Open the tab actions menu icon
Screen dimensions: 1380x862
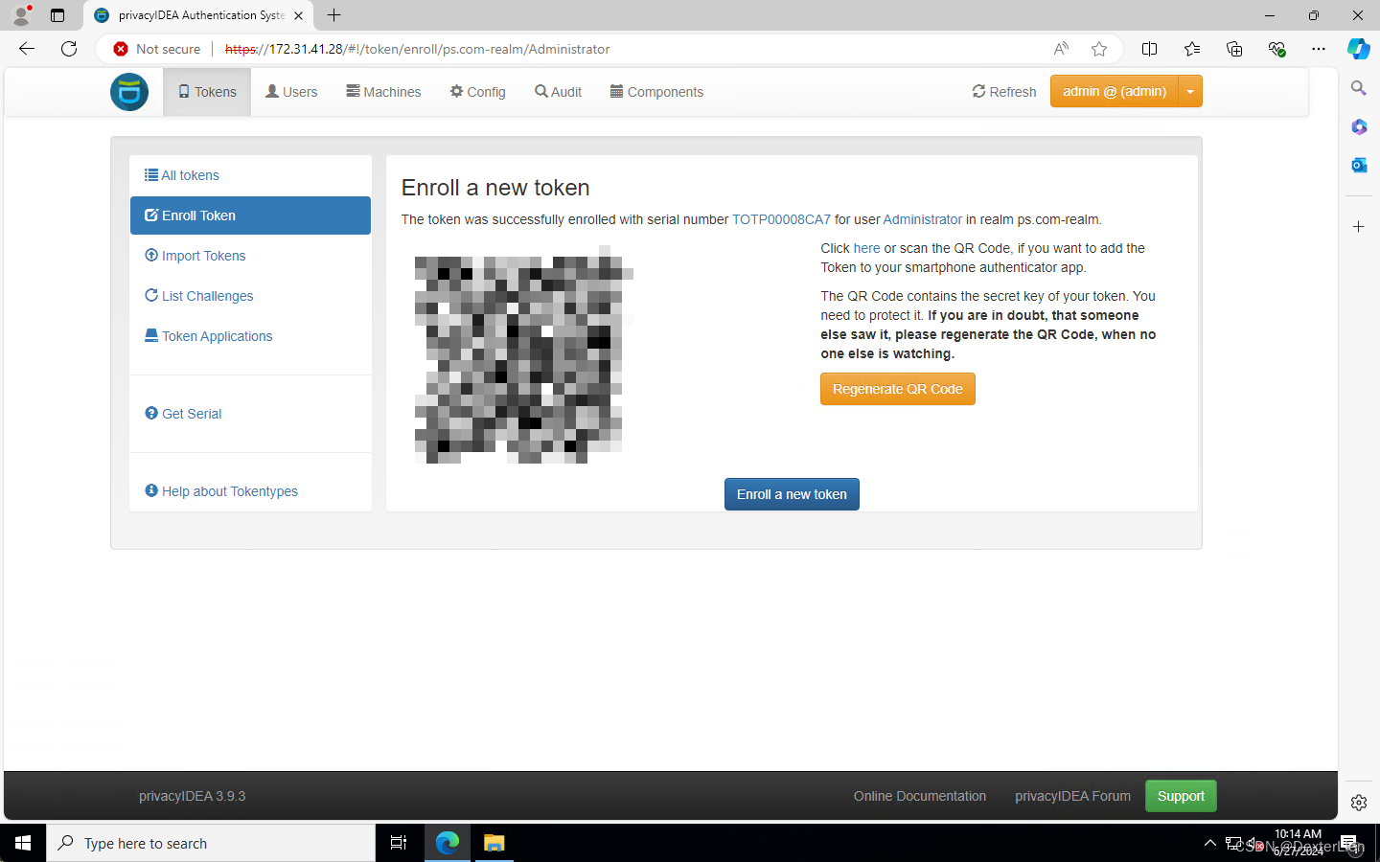click(57, 15)
